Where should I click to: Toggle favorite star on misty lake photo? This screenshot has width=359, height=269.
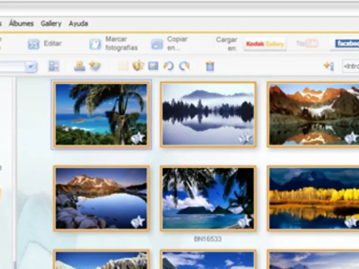pos(245,139)
